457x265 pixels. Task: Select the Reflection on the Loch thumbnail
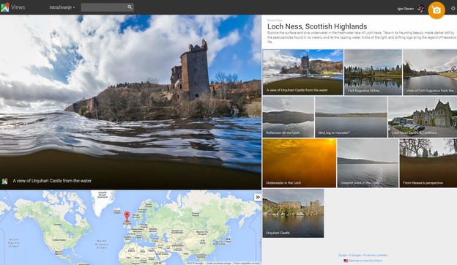289,117
